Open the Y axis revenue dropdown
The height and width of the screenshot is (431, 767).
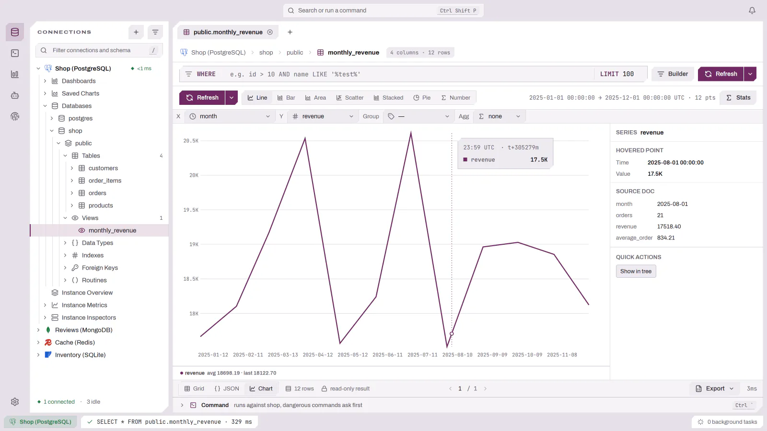click(323, 116)
